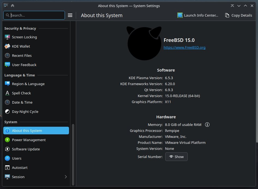This screenshot has height=189, width=258.
Task: Click the Screen Locking icon in sidebar
Action: click(7, 37)
